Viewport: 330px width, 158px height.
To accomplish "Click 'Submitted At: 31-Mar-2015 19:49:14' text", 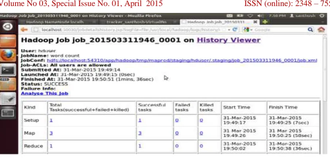I will [71, 70].
